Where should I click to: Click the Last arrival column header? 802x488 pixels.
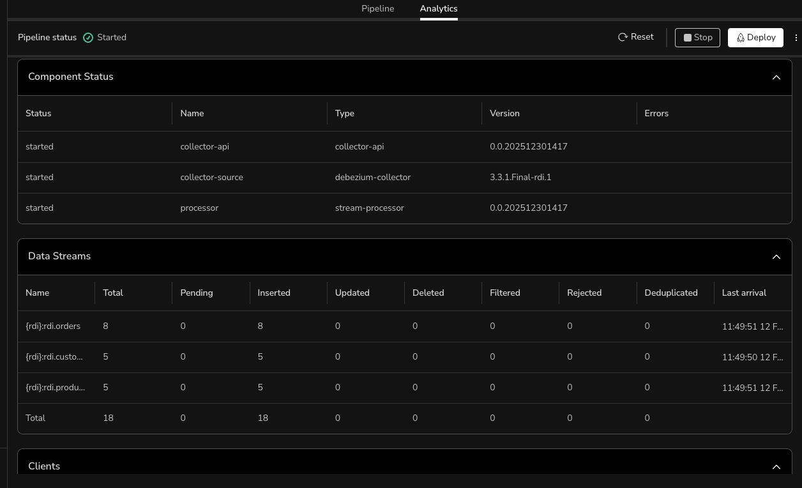(744, 293)
